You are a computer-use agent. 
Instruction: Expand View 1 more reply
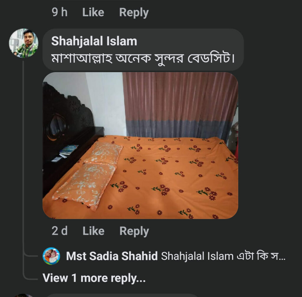pos(94,278)
